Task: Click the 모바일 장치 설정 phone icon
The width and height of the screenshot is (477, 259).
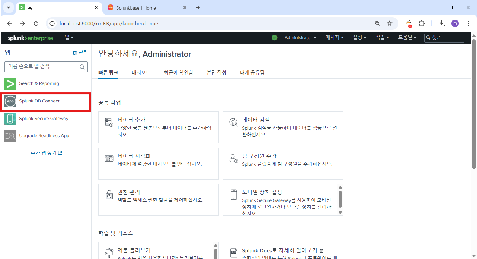Action: pyautogui.click(x=234, y=195)
